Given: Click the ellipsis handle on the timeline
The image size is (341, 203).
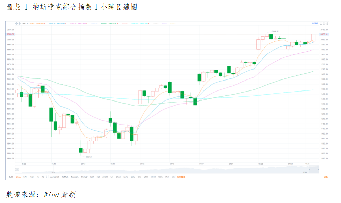Looking at the screenshot, I should point(17,169).
